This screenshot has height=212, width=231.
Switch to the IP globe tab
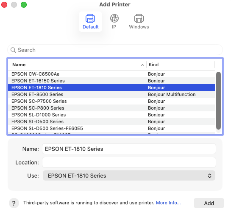[x=114, y=22]
